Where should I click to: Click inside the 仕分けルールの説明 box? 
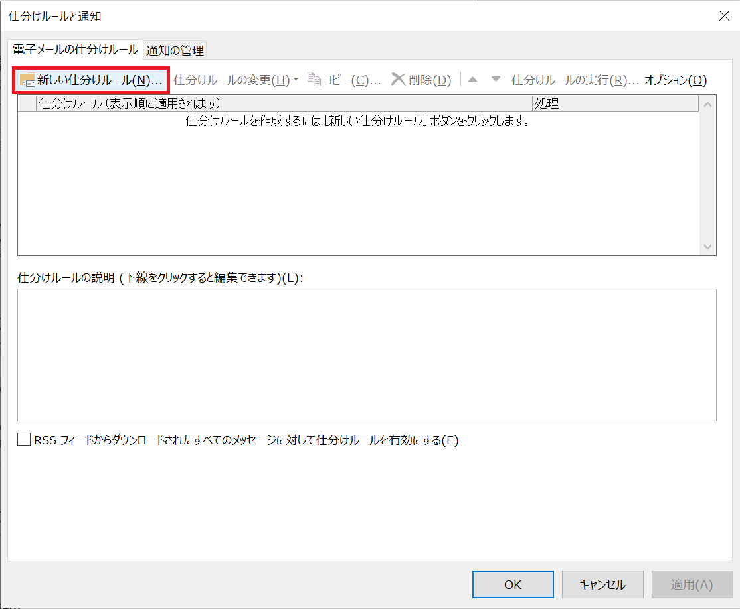coord(367,354)
